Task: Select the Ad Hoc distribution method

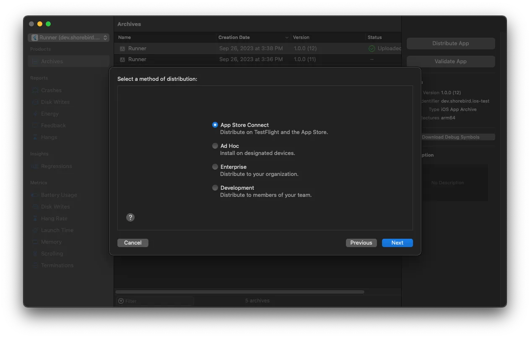Action: coord(215,146)
